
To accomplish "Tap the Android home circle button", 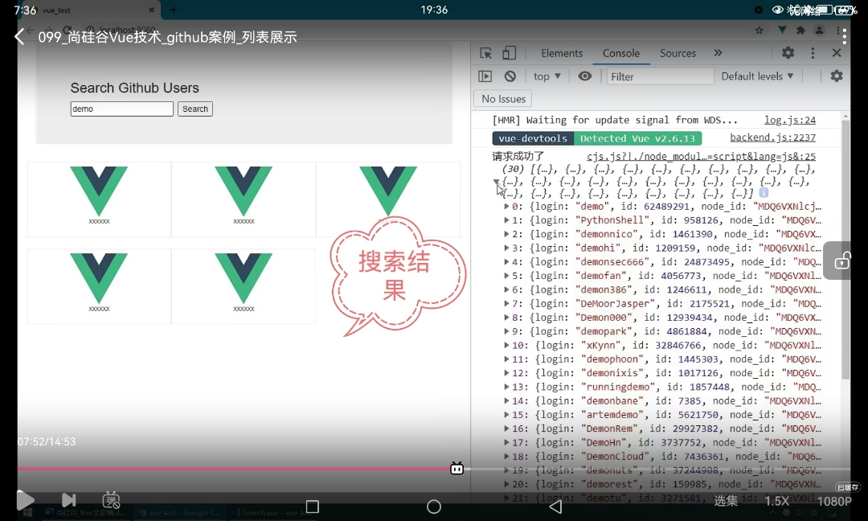I will (x=434, y=507).
